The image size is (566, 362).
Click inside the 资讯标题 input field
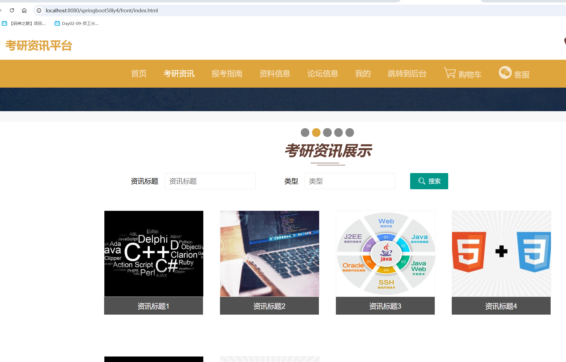(x=210, y=181)
